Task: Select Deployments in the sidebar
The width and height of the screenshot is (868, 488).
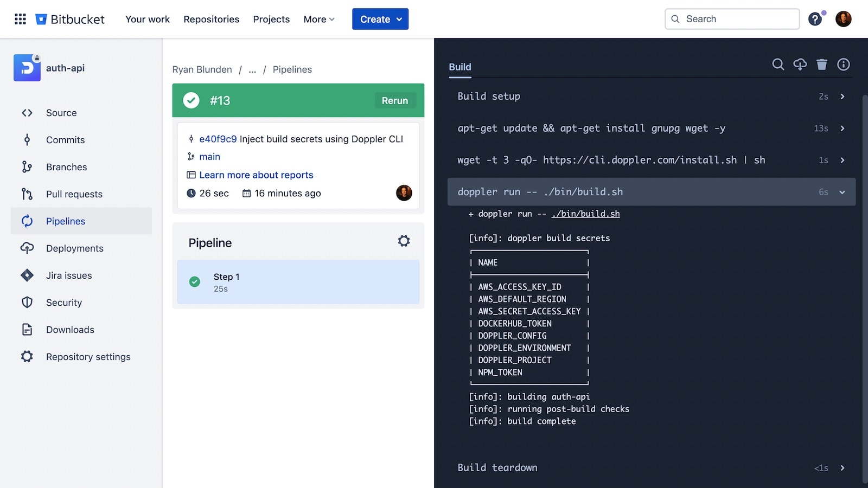Action: tap(74, 248)
